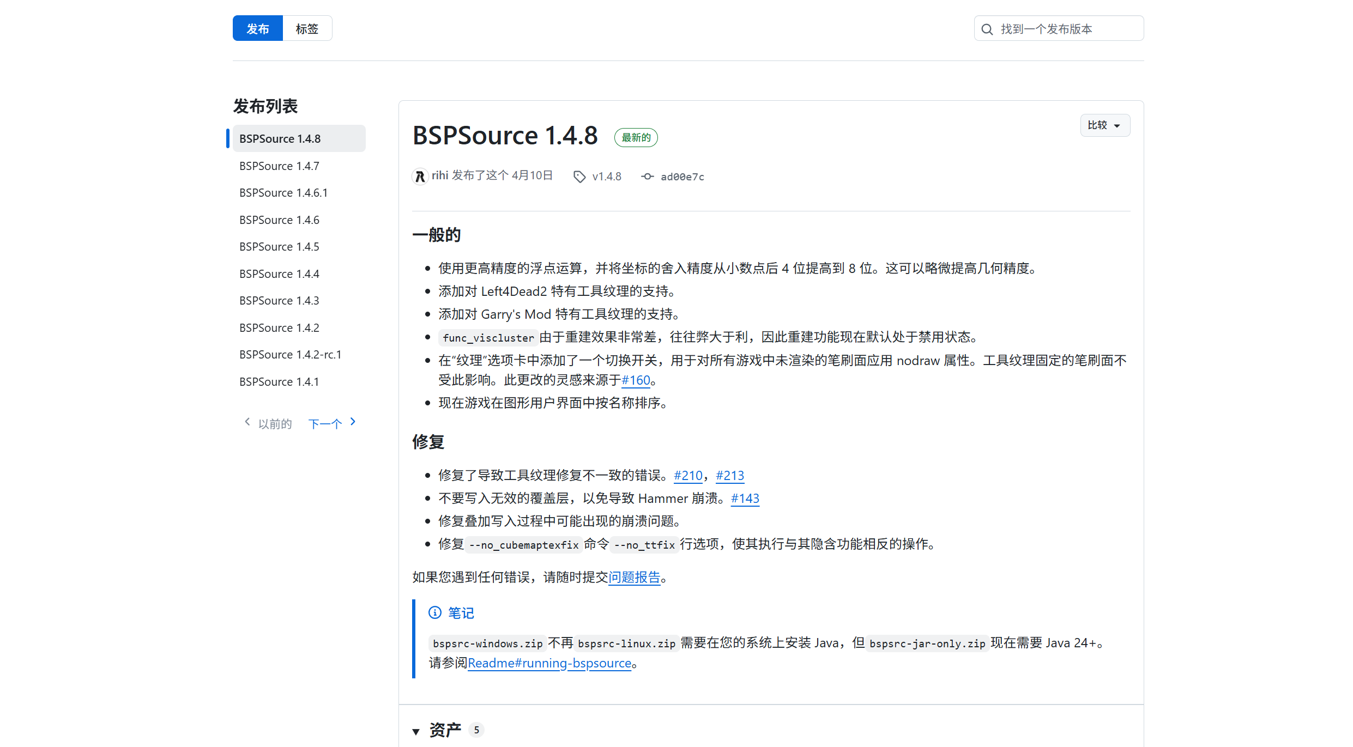Image resolution: width=1353 pixels, height=747 pixels.
Task: Click the 最新的 badge
Action: (x=636, y=138)
